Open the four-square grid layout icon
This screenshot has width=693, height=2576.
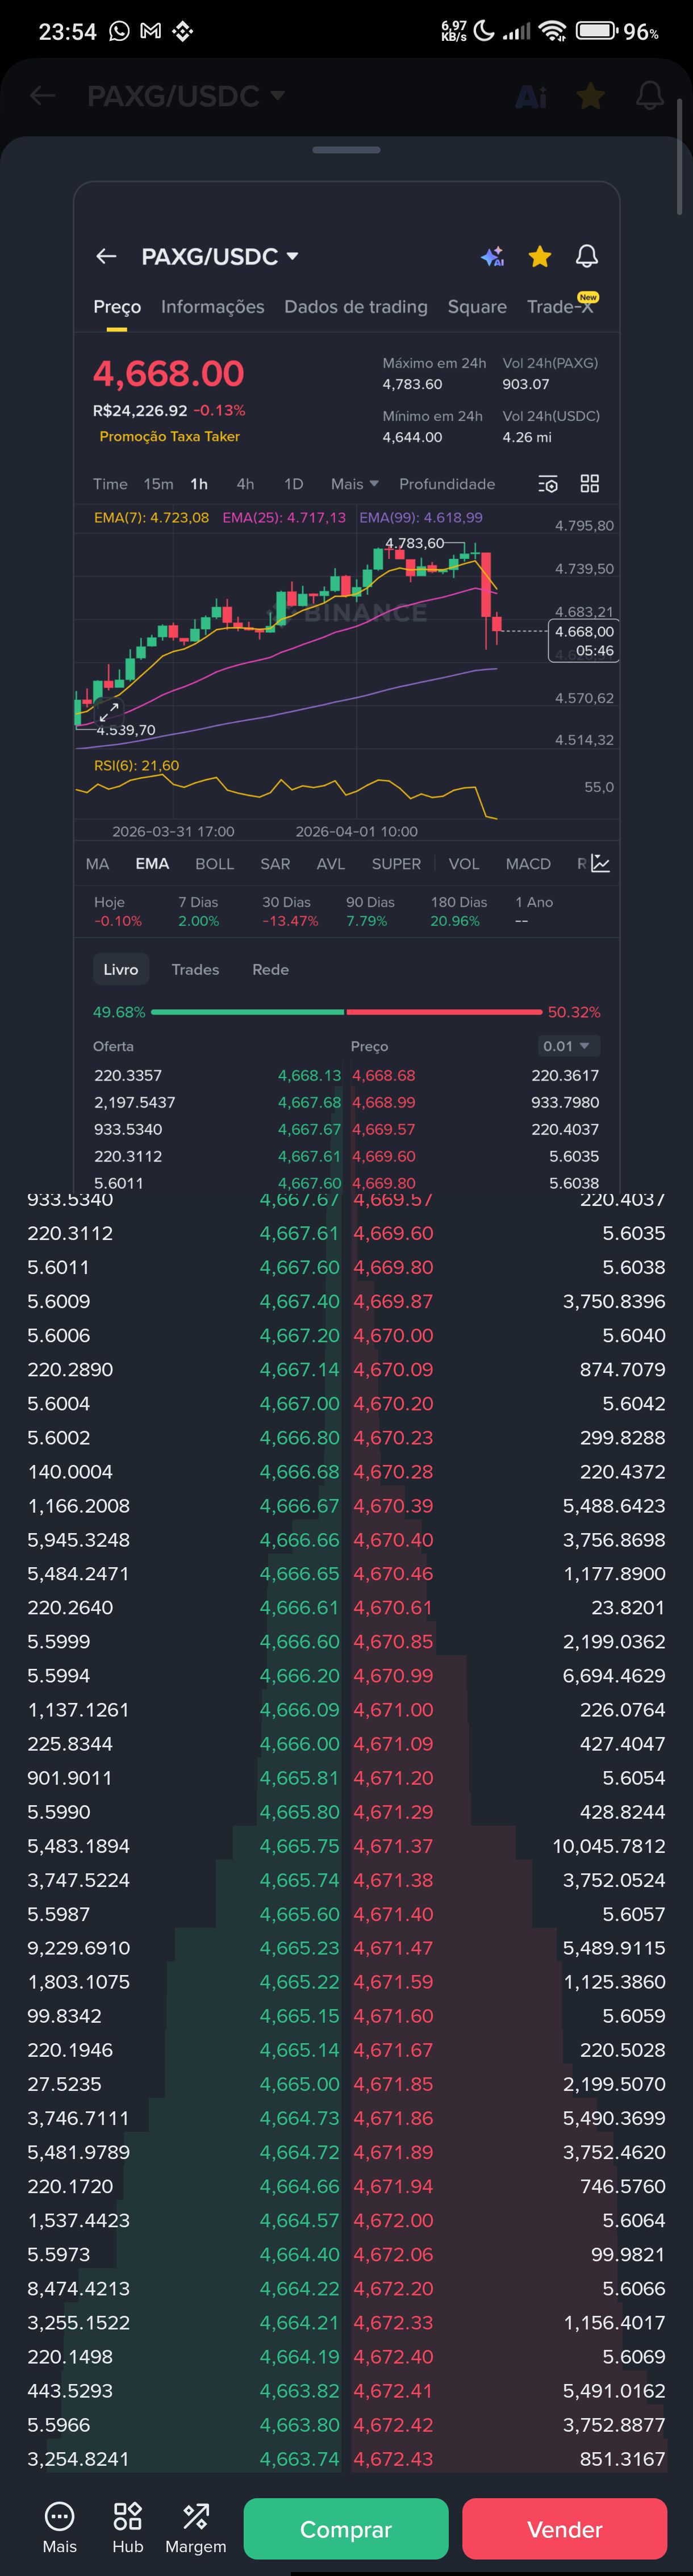tap(590, 484)
